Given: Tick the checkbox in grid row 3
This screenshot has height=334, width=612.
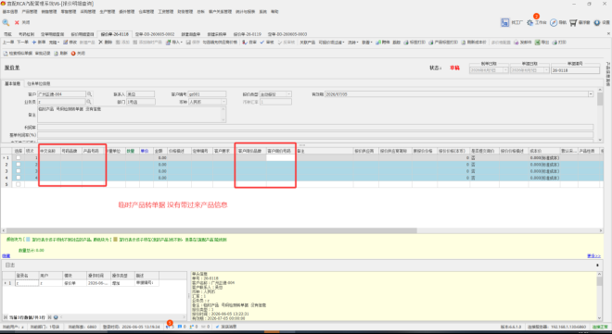Looking at the screenshot, I should point(18,171).
